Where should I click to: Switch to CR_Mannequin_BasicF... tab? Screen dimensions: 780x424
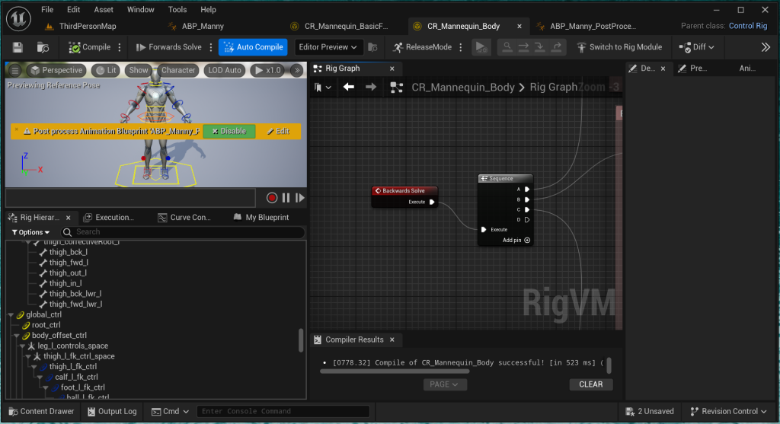346,27
